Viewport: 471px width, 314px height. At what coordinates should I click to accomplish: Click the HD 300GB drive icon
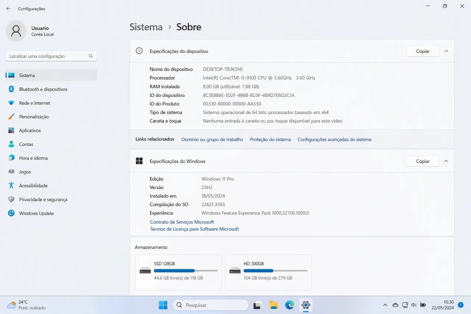(235, 271)
